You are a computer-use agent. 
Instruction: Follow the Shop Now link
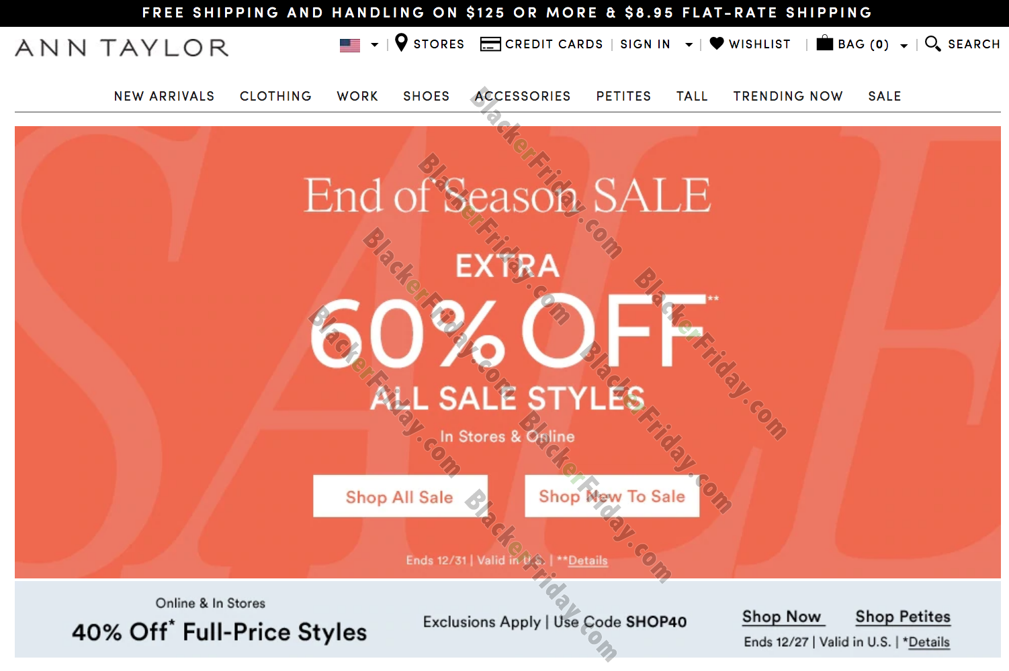[782, 617]
